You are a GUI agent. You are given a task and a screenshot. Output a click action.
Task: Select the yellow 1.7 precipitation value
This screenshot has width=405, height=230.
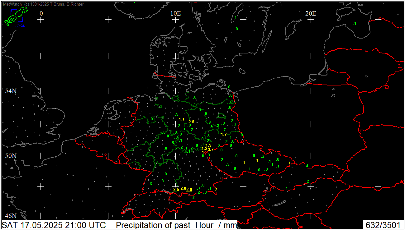point(224,135)
